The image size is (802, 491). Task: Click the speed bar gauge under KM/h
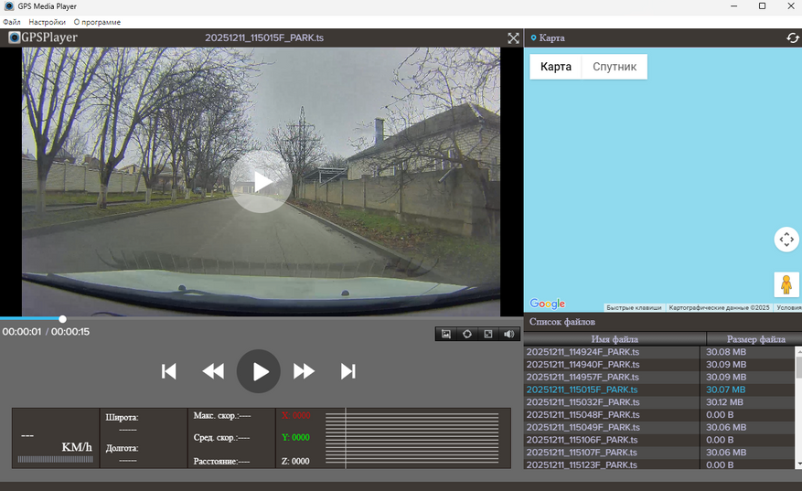point(55,459)
